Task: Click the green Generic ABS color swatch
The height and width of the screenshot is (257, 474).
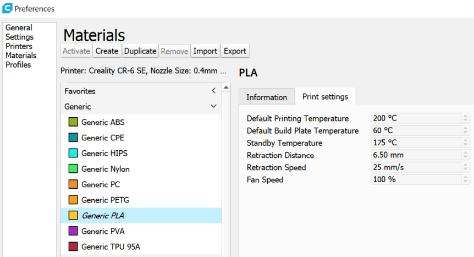Action: point(73,122)
